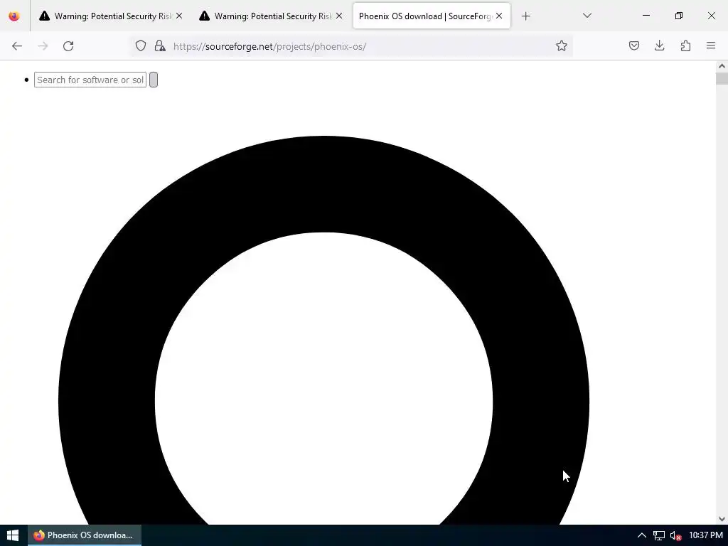
Task: Open the Windows Start menu
Action: coord(13,535)
